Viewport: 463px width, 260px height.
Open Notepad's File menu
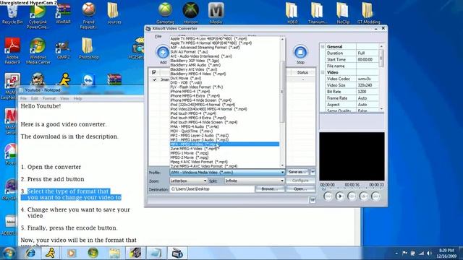[23, 98]
